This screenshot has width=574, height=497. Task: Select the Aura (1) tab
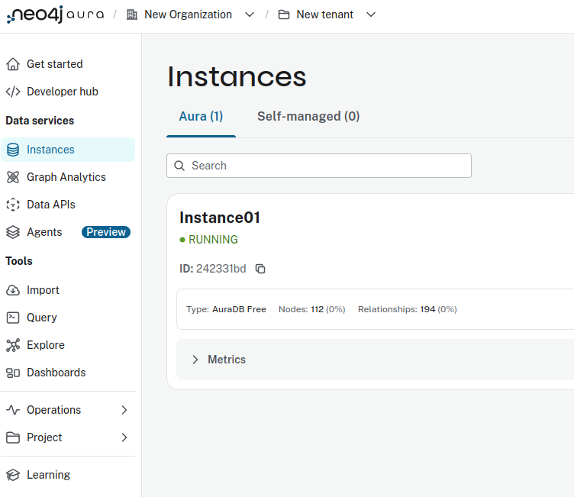pyautogui.click(x=201, y=116)
